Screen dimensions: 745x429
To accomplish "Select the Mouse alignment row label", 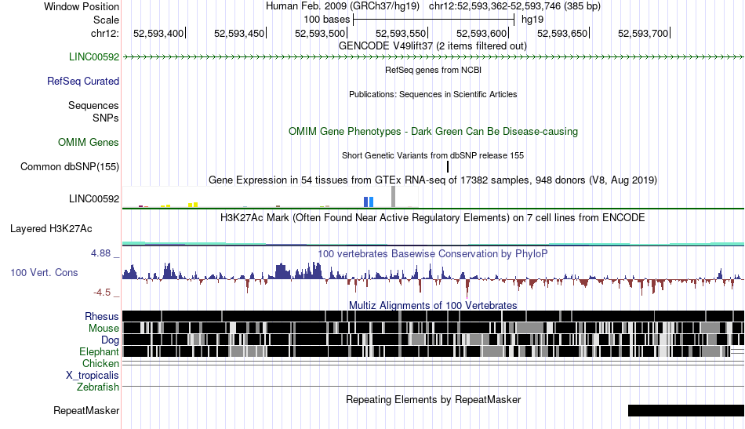I will [104, 329].
